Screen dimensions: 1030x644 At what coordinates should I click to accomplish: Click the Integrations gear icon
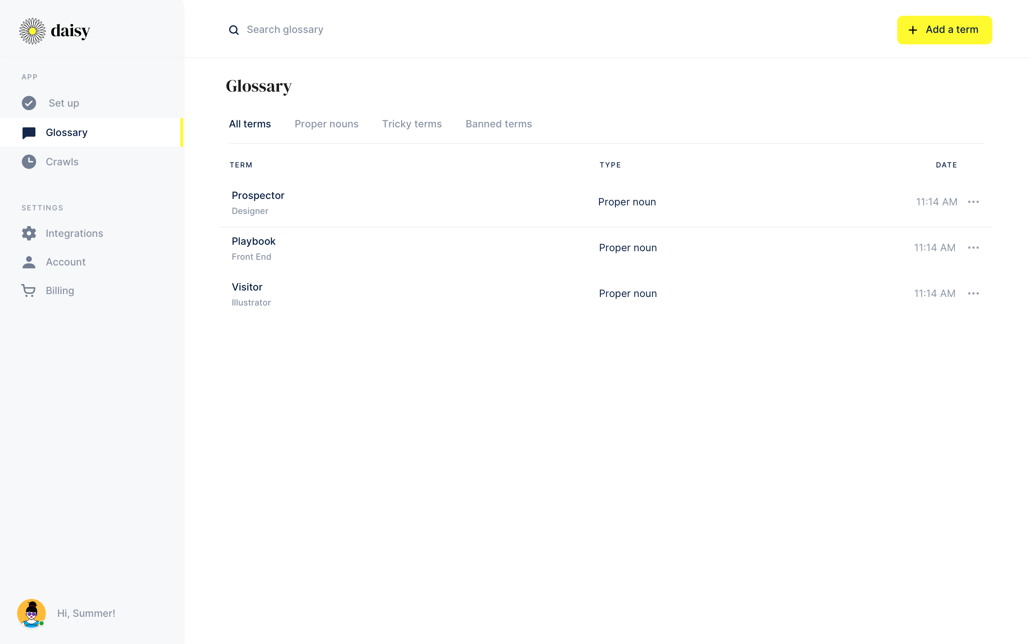[29, 233]
